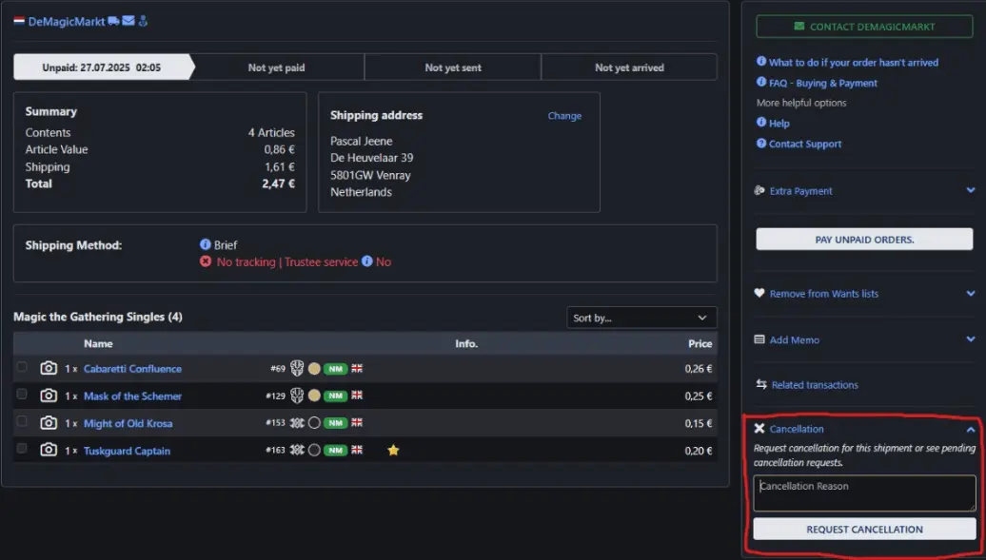986x560 pixels.
Task: Check the box beside Mask of the Schemer
Action: click(22, 396)
